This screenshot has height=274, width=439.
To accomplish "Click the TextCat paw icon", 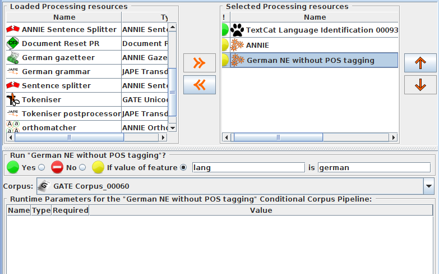I will click(x=238, y=30).
